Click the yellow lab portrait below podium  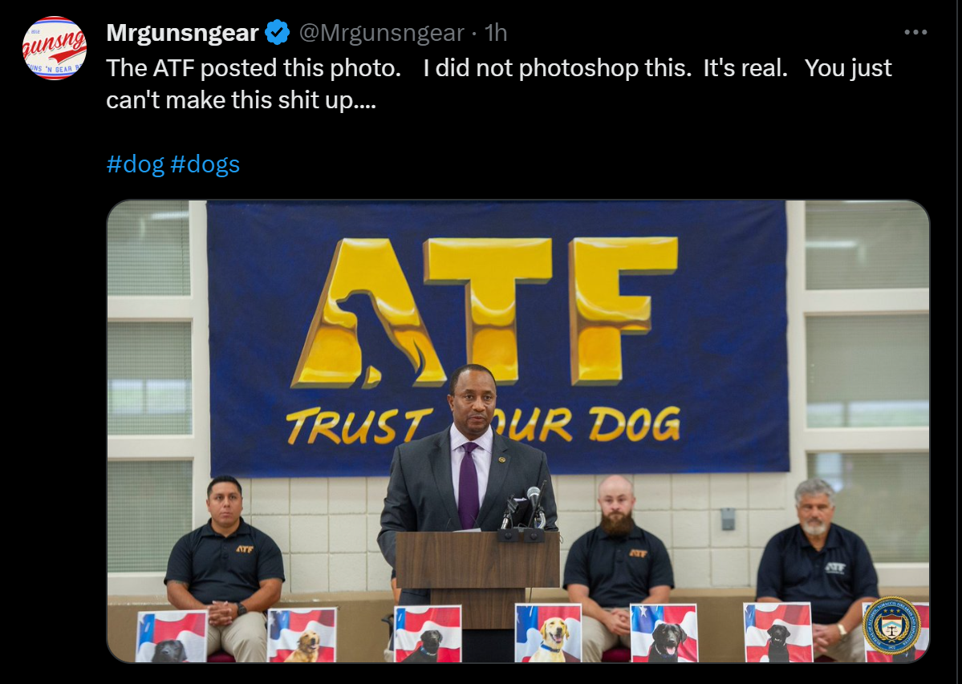click(548, 633)
